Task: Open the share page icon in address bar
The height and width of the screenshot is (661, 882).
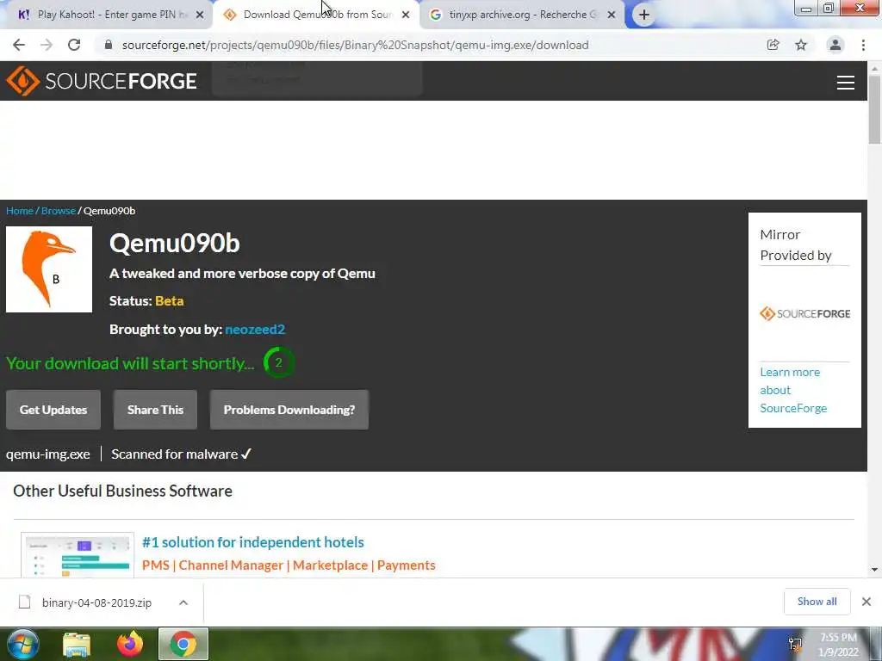Action: 773,45
